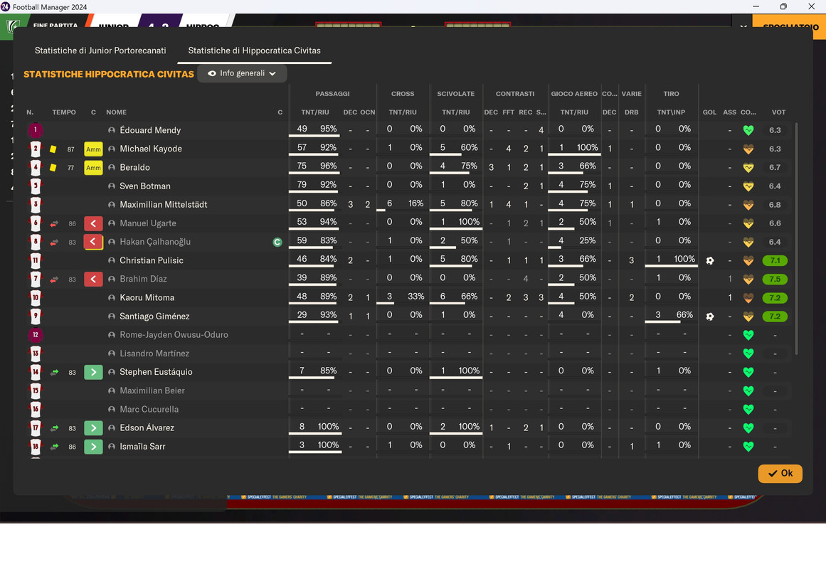
Task: Click Mittelstädt's 16% cross value
Action: (x=415, y=203)
